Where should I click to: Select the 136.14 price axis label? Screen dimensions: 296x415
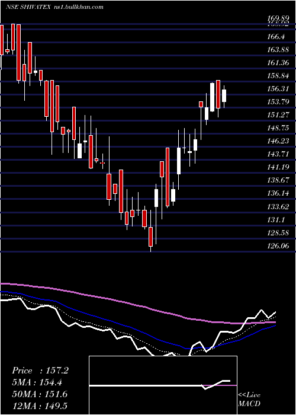[x=278, y=193]
